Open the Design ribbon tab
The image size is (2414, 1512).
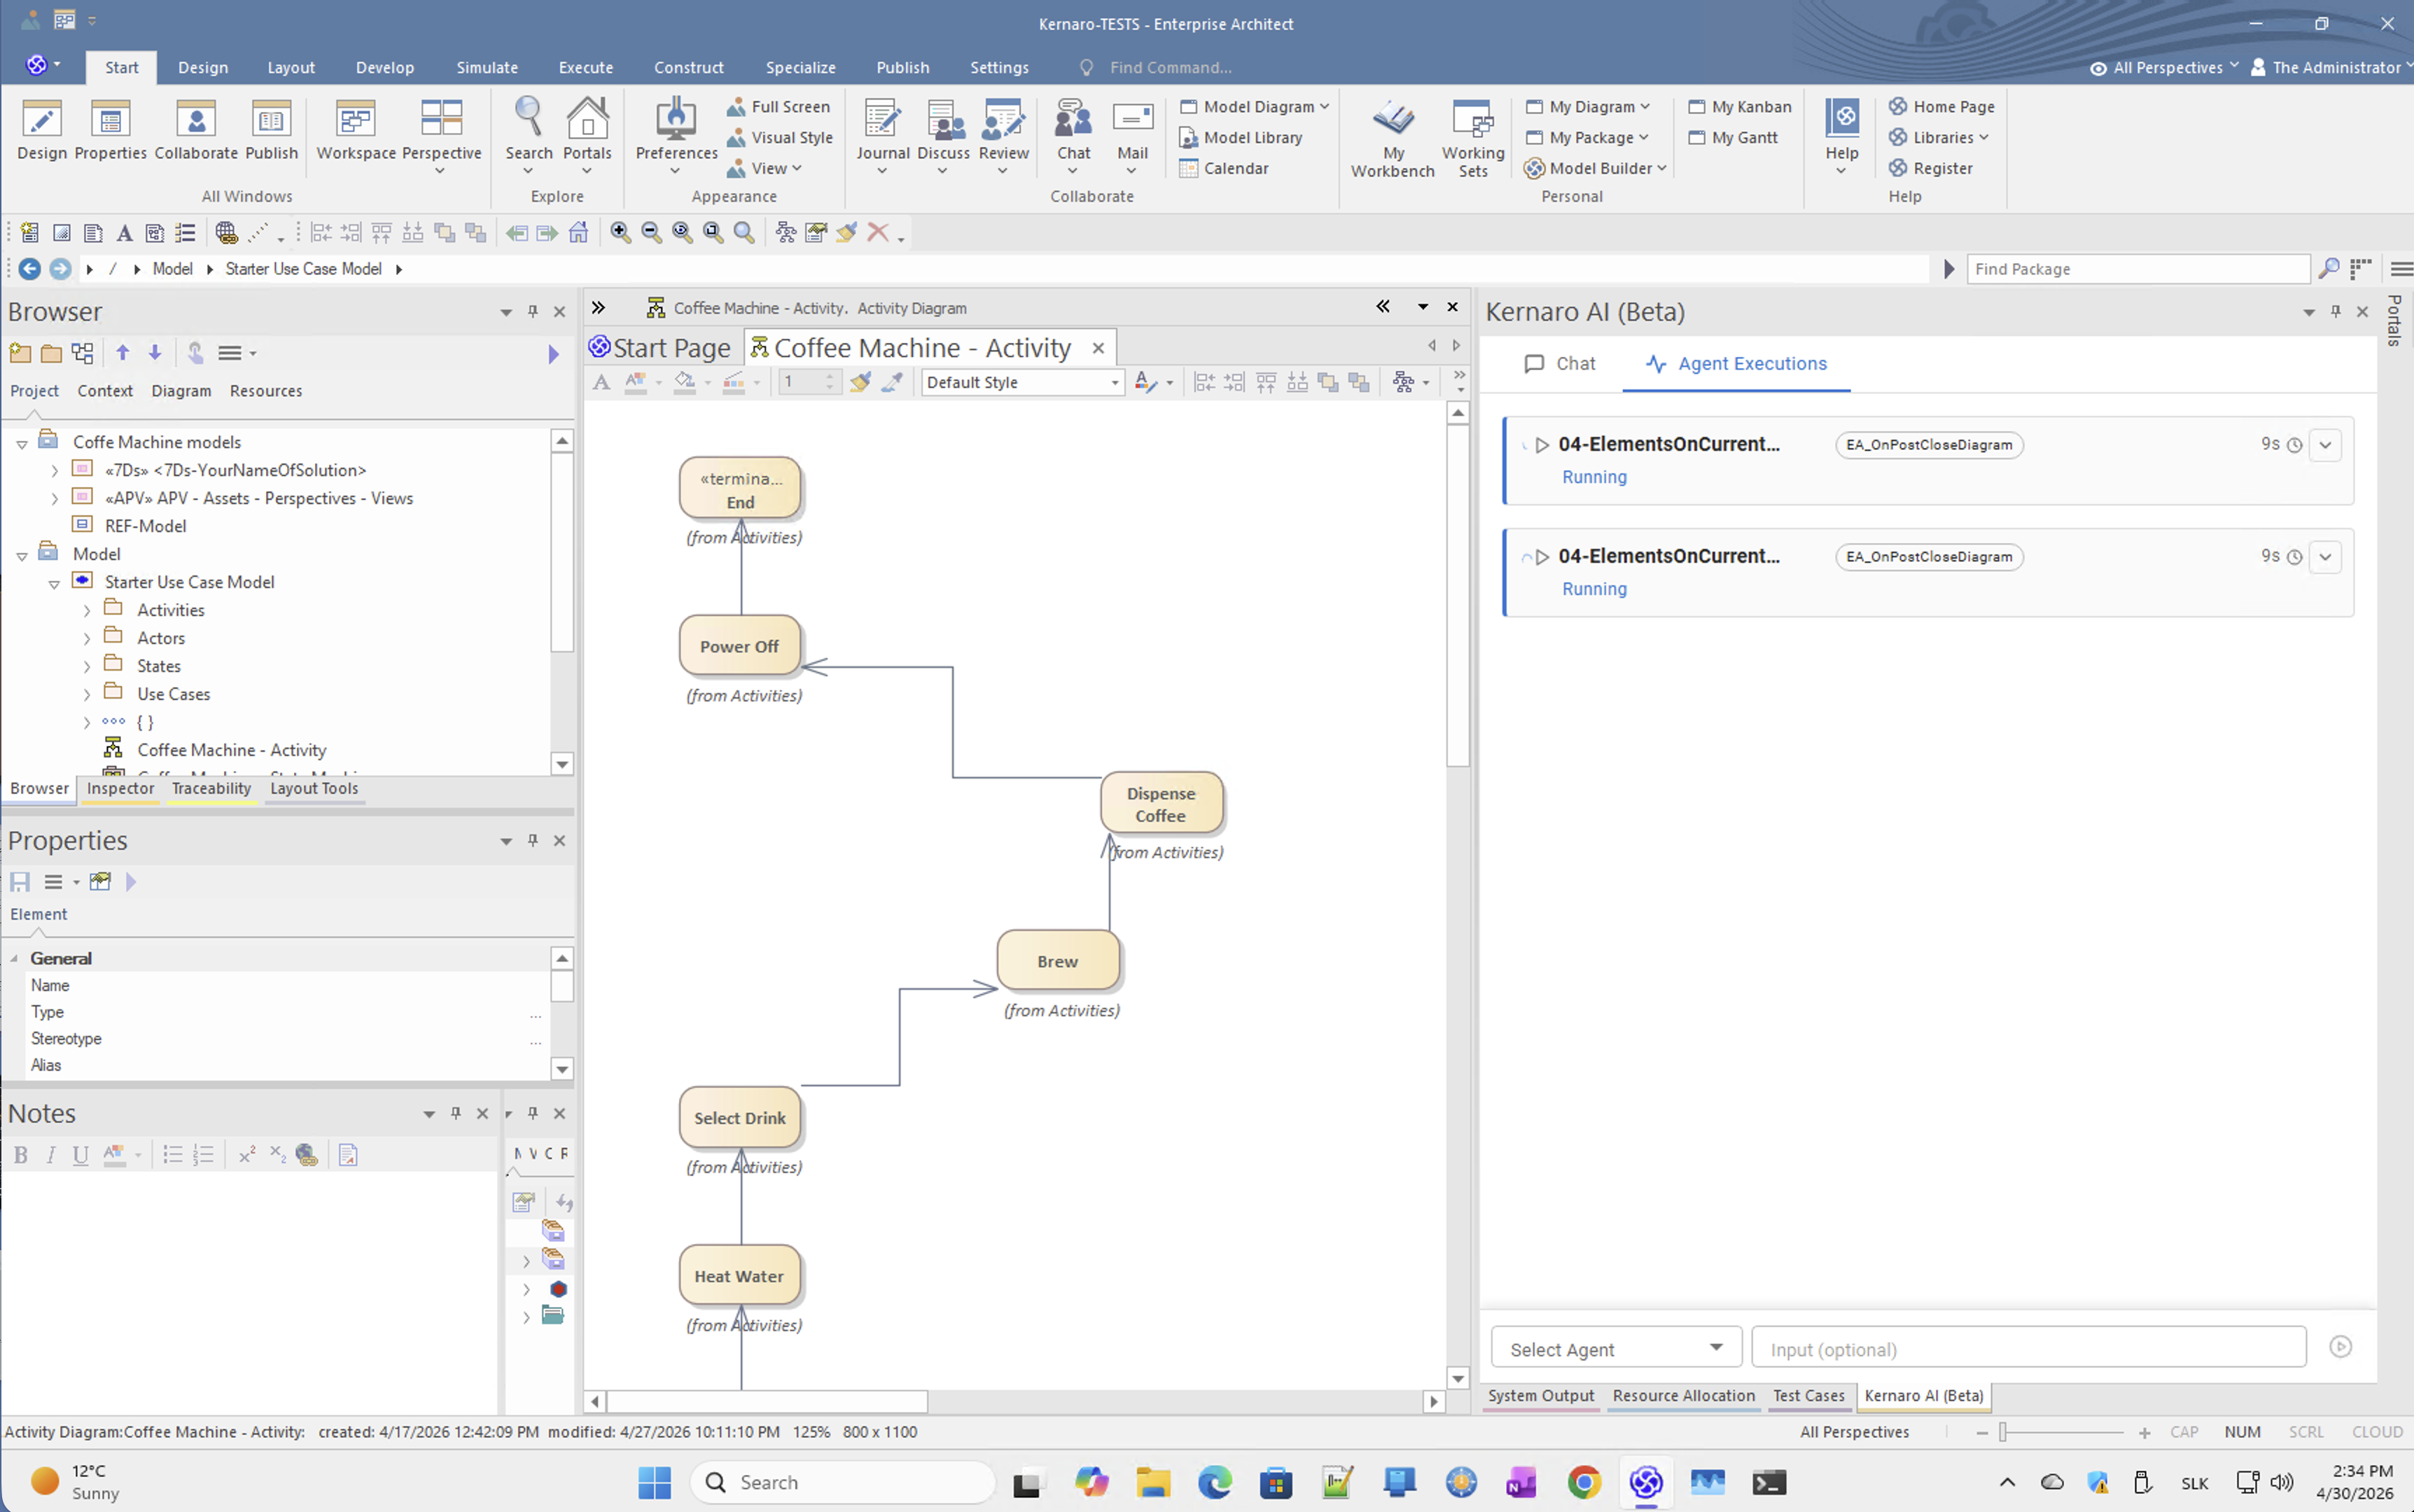[x=203, y=68]
